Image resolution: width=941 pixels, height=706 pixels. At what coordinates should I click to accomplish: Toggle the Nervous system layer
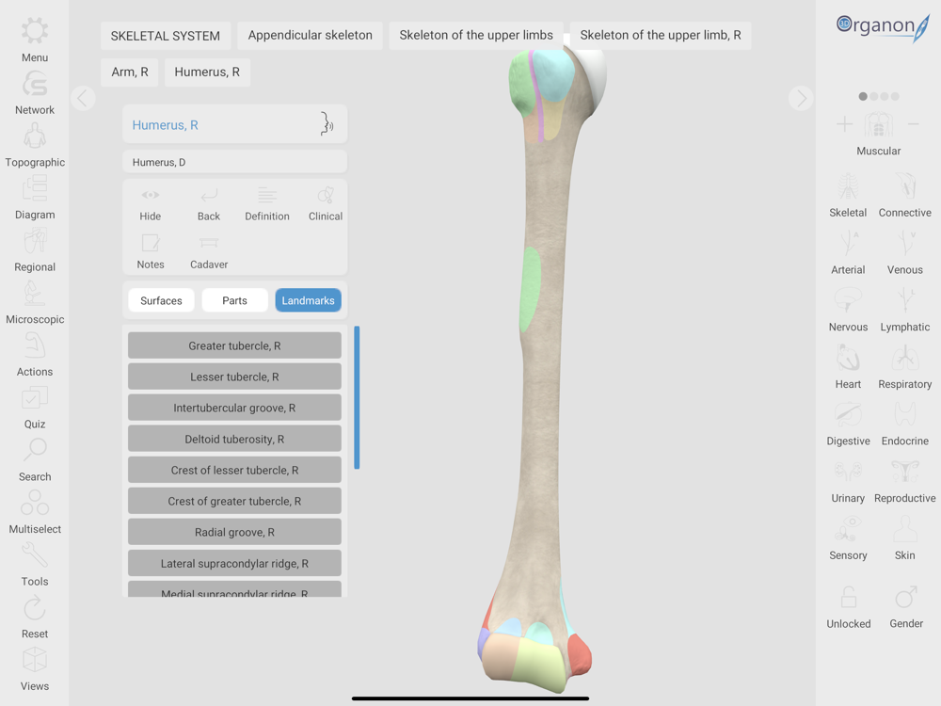pos(848,300)
